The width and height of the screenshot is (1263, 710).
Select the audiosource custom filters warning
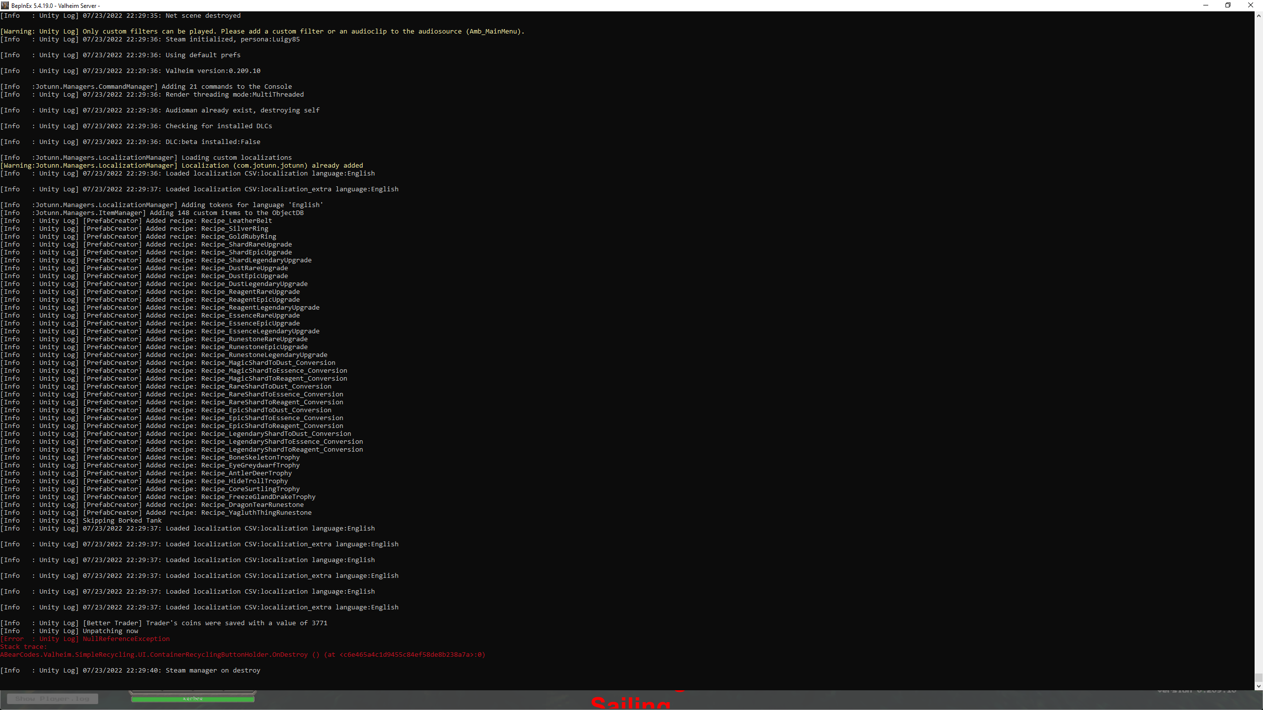pos(262,31)
